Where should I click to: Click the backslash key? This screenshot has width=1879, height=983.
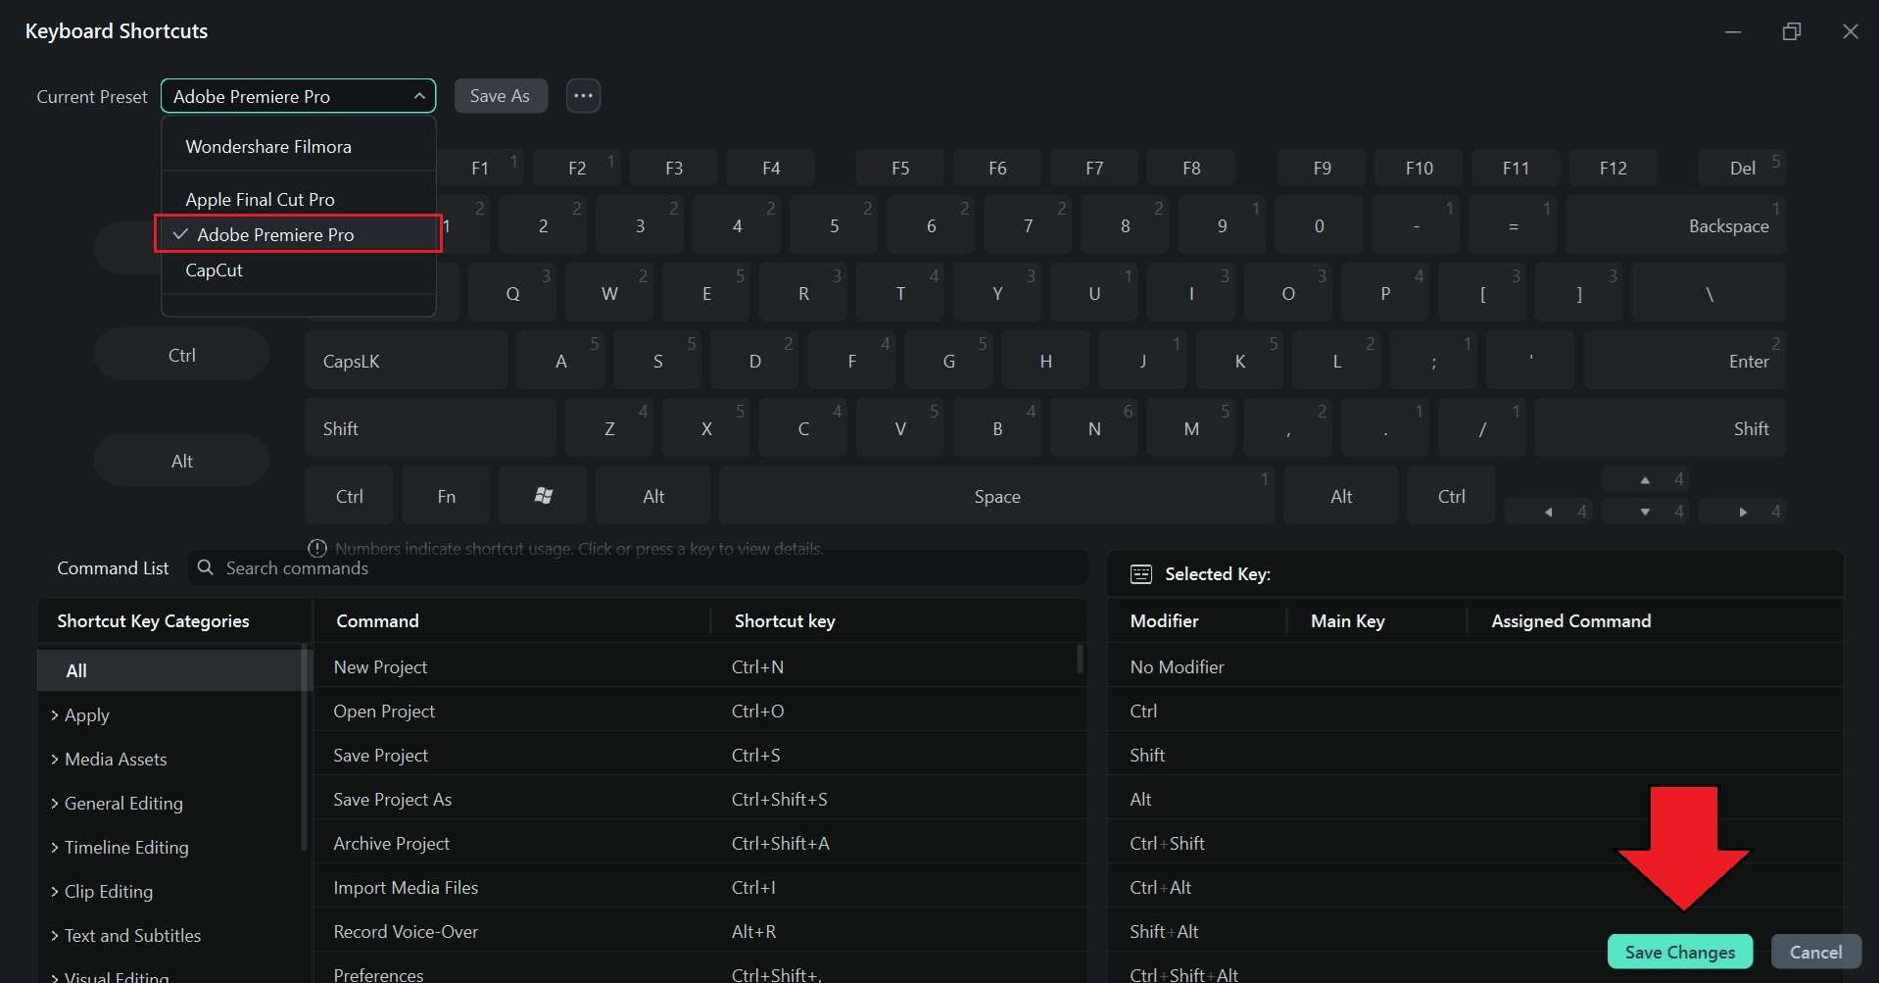coord(1710,293)
